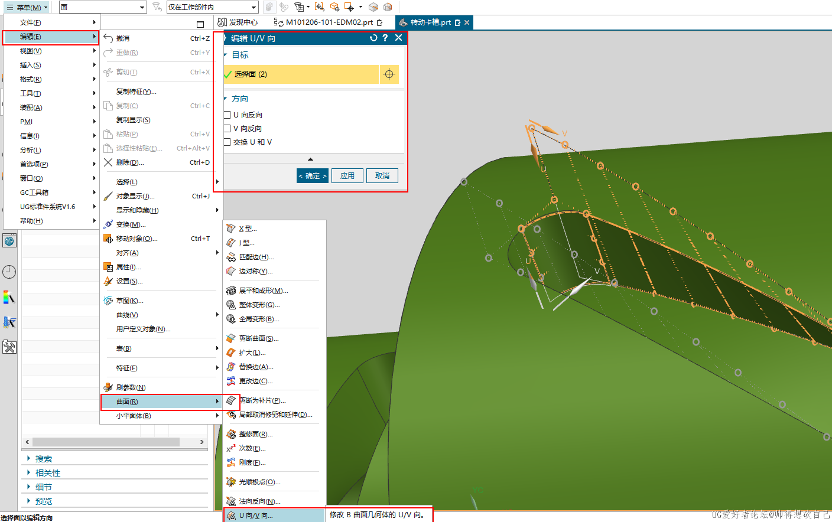Click the Undo (撤消) icon in Edit menu

click(108, 38)
